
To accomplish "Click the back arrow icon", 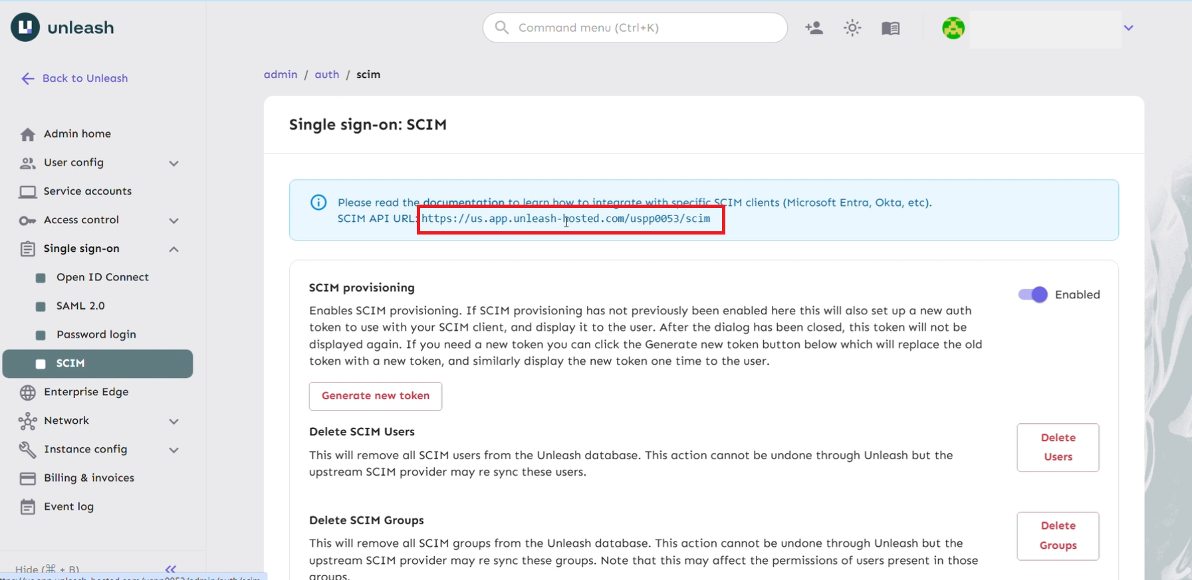I will (27, 78).
